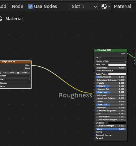Collapse the Image Texture node
The height and width of the screenshot is (146, 136).
click(x=0, y=62)
